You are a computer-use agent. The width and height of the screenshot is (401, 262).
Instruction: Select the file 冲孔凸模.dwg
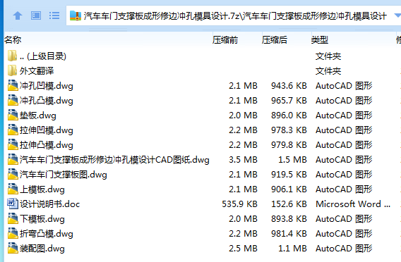[47, 101]
